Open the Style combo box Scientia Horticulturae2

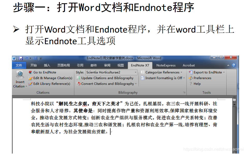pos(111,72)
